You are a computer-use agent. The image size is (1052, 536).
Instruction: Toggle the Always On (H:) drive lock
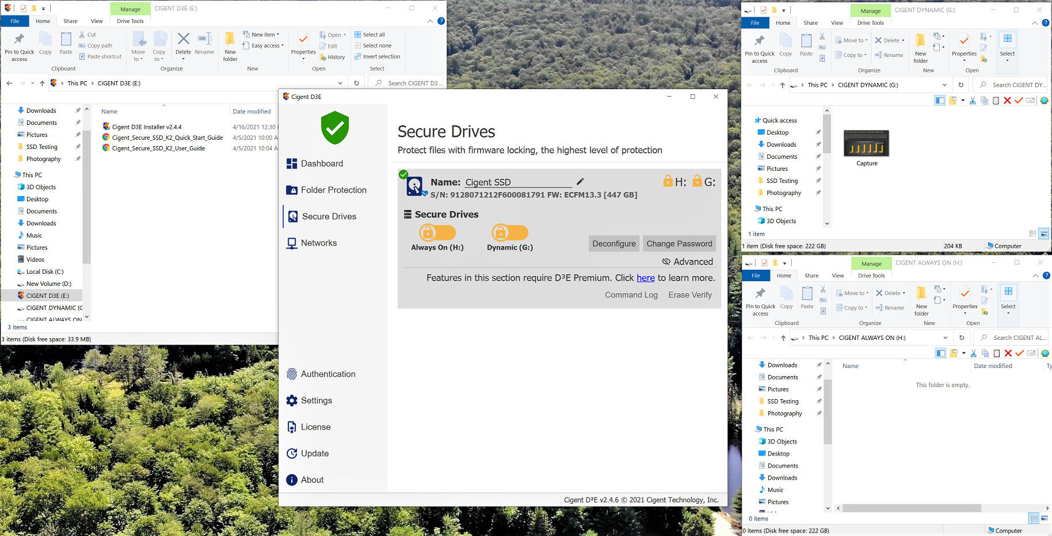click(437, 232)
